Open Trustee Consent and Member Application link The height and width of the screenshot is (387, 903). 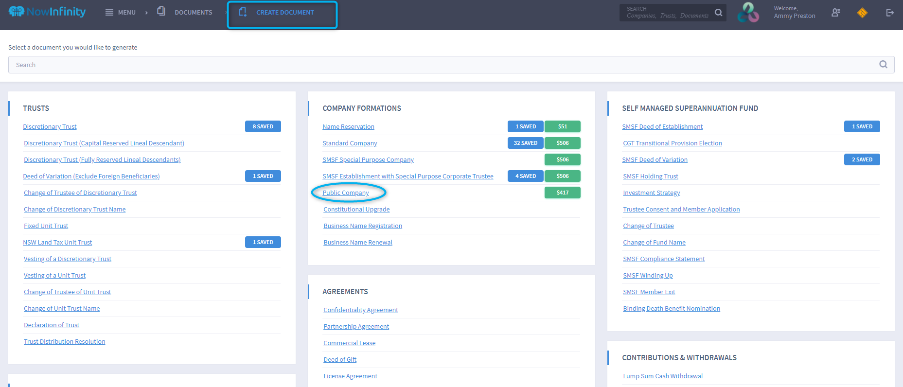[x=681, y=209]
